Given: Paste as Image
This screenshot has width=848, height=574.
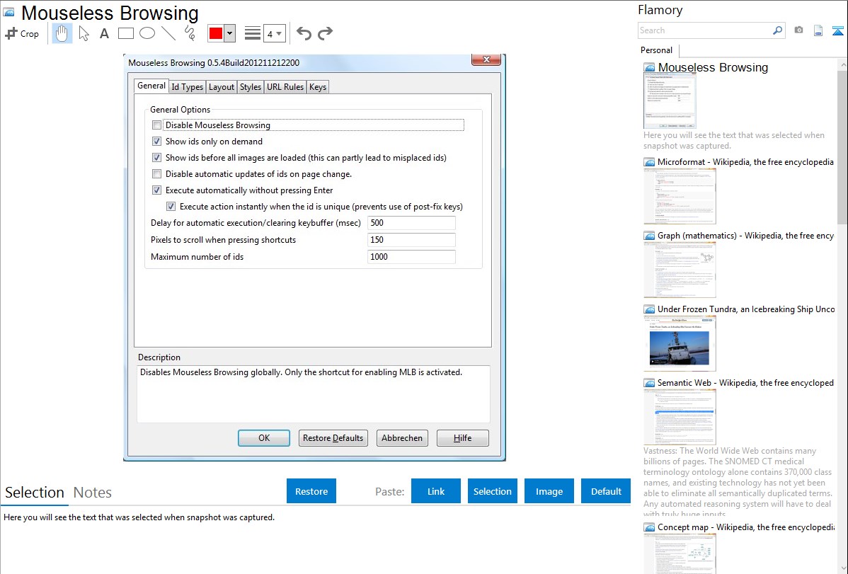Looking at the screenshot, I should (549, 490).
